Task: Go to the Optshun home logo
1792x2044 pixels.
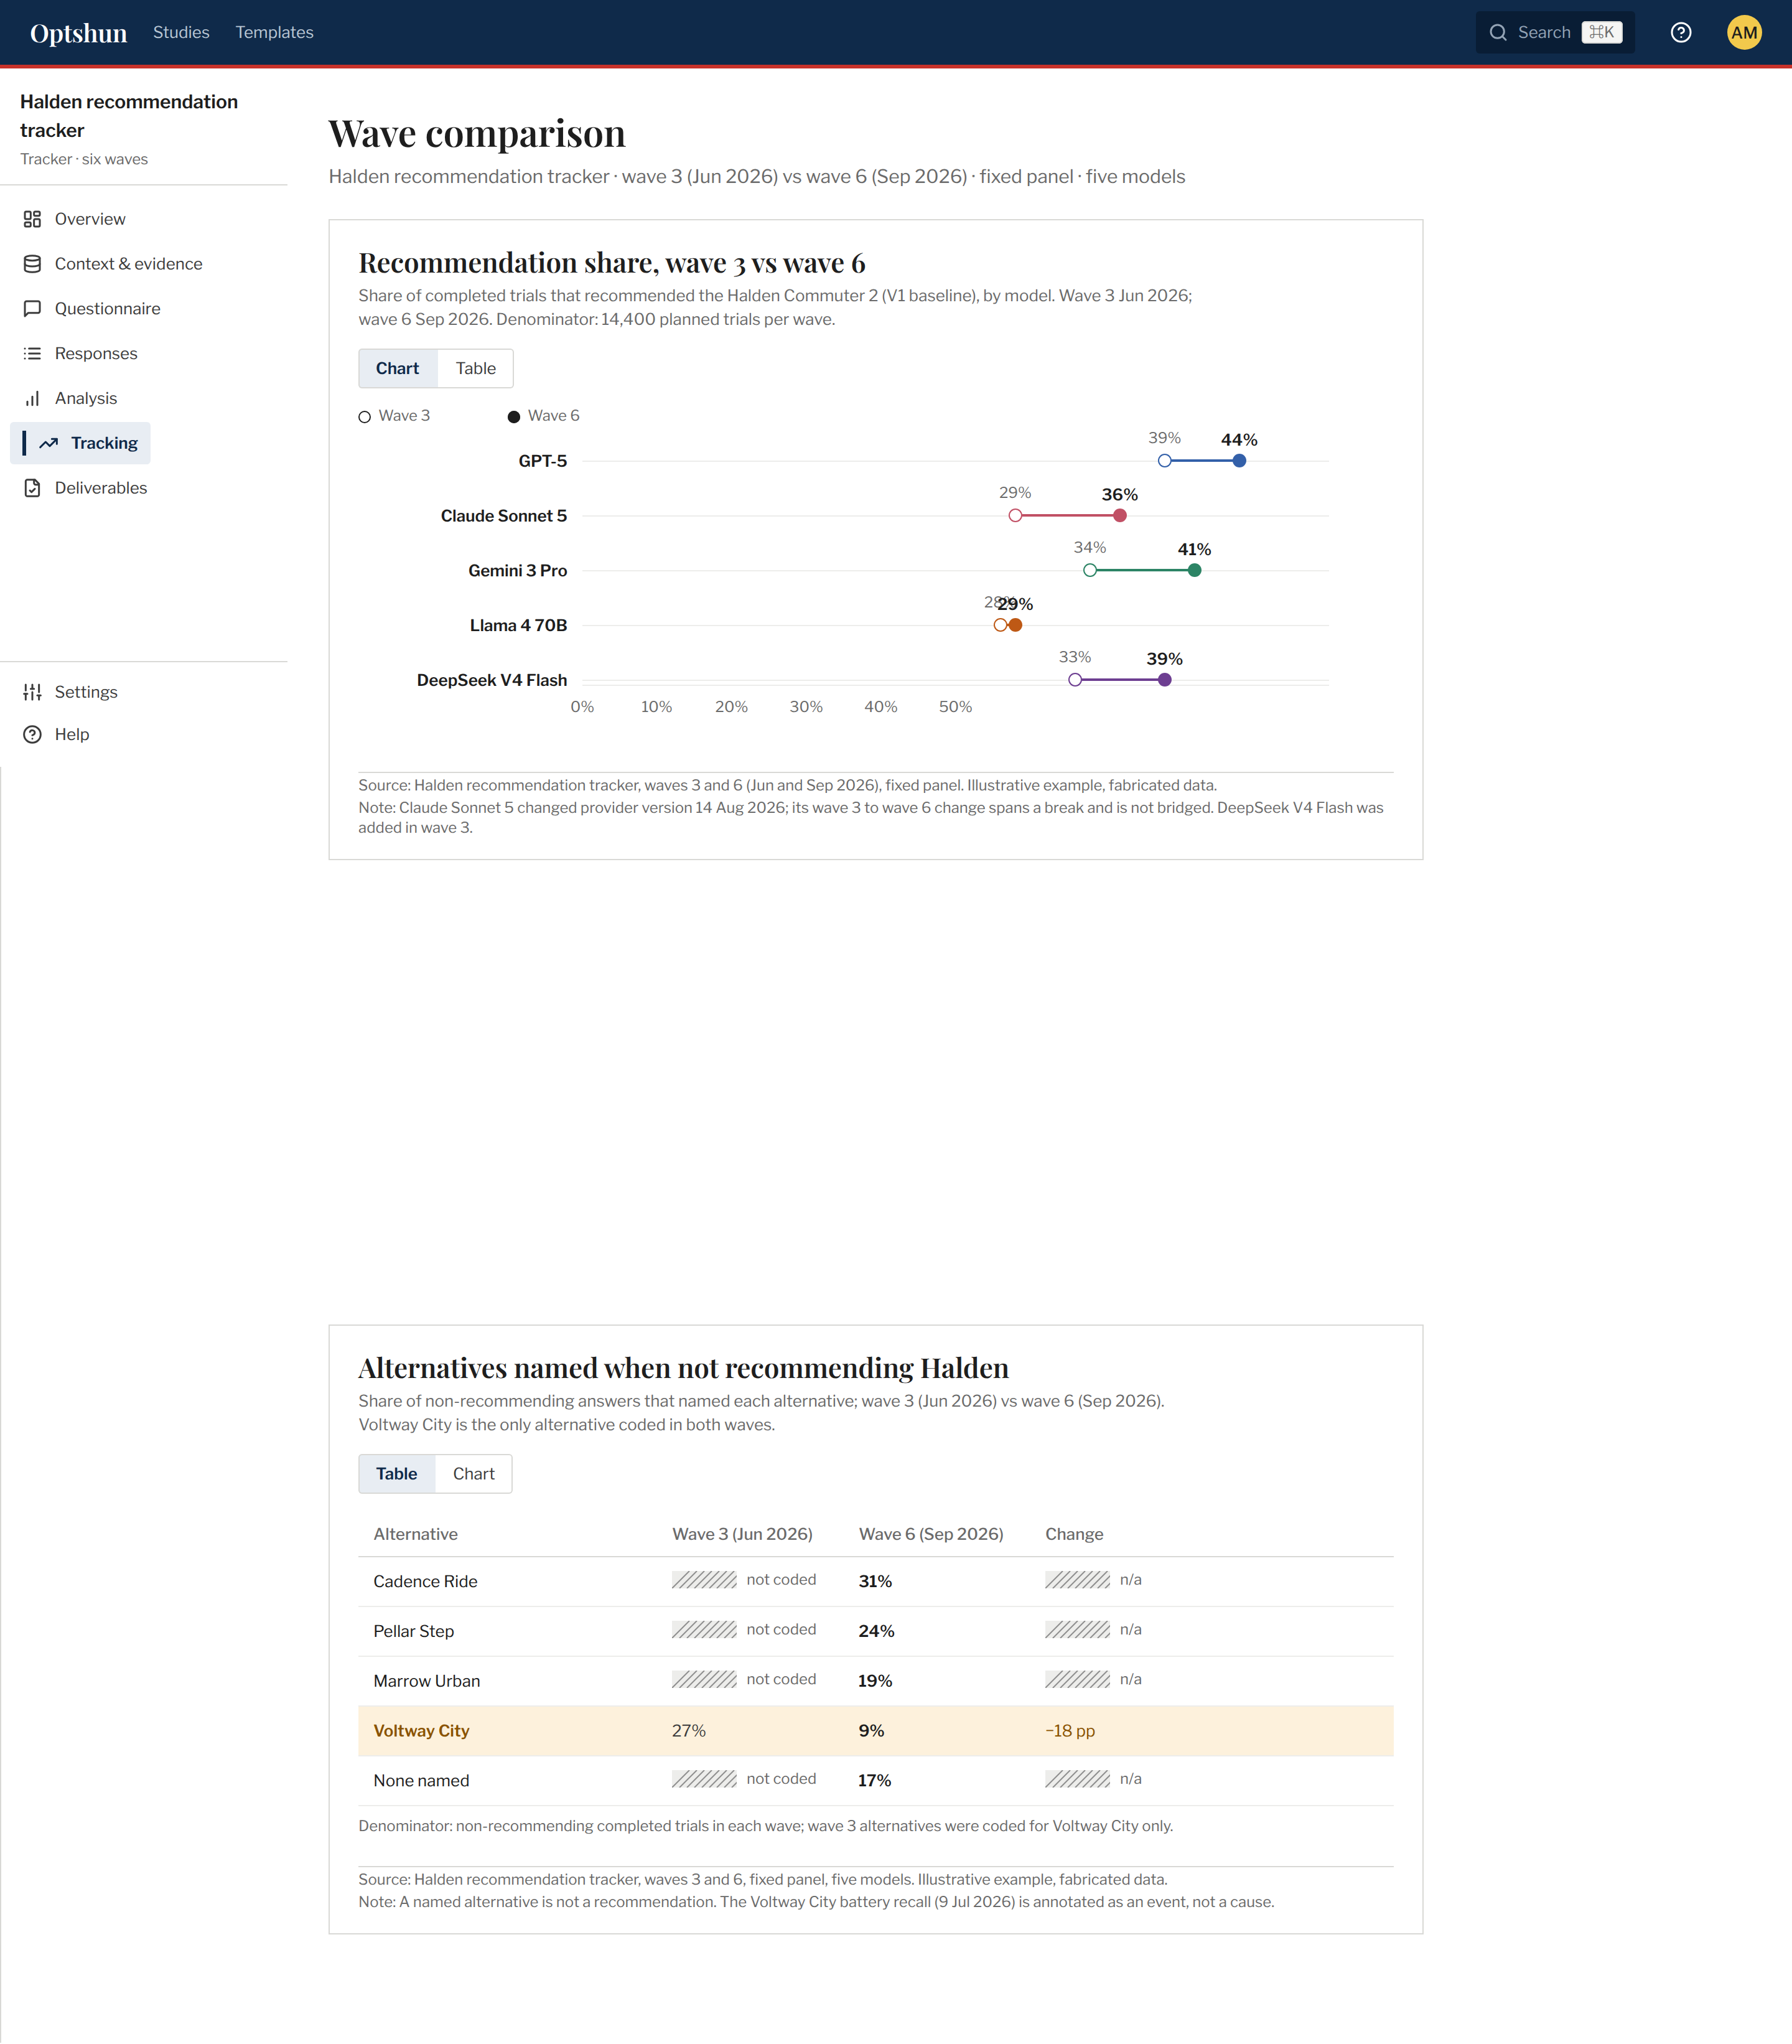Action: tap(79, 33)
